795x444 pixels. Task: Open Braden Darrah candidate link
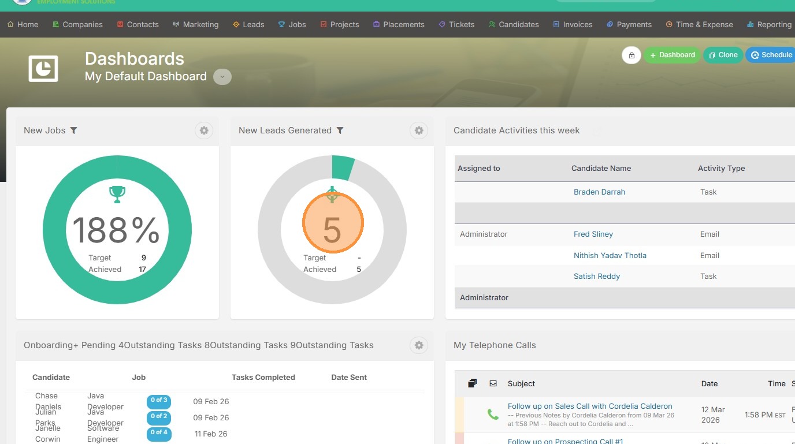coord(599,192)
